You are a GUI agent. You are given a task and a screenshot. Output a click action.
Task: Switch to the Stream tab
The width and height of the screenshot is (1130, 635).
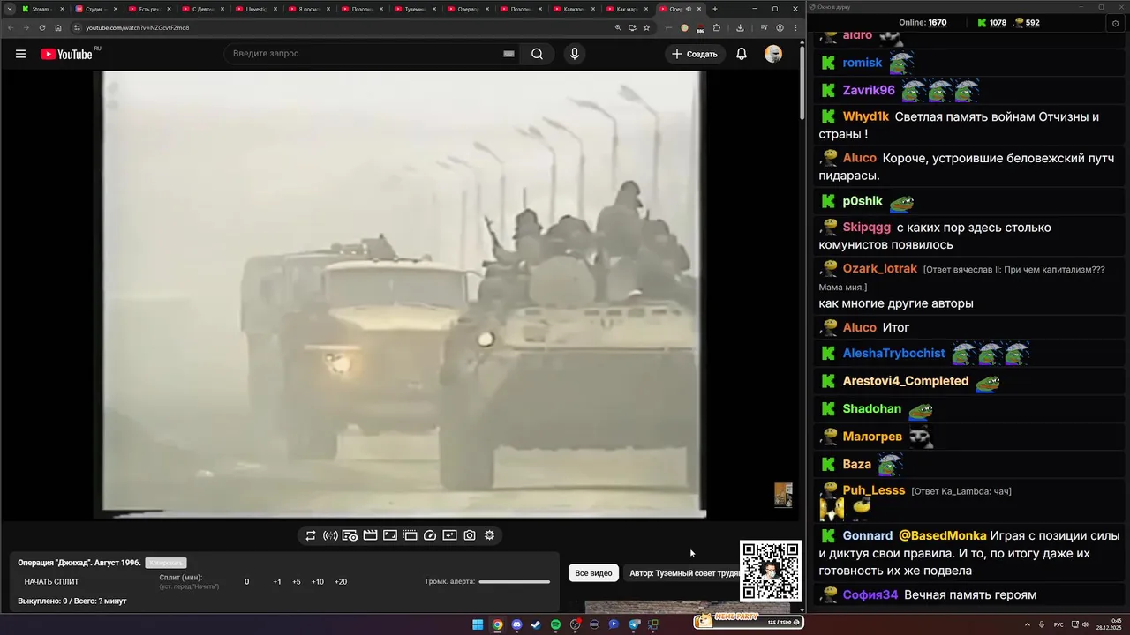point(42,9)
